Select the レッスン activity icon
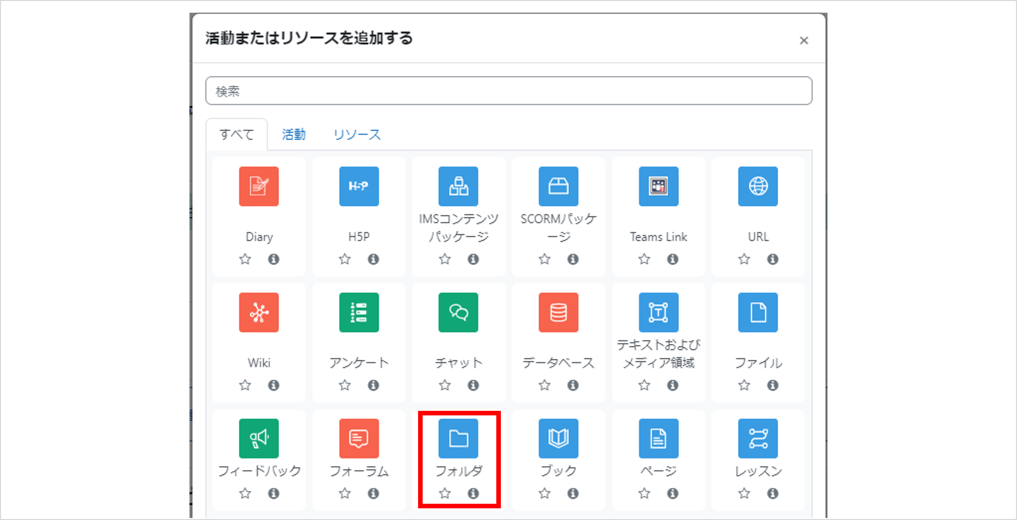Image resolution: width=1017 pixels, height=520 pixels. click(x=758, y=438)
